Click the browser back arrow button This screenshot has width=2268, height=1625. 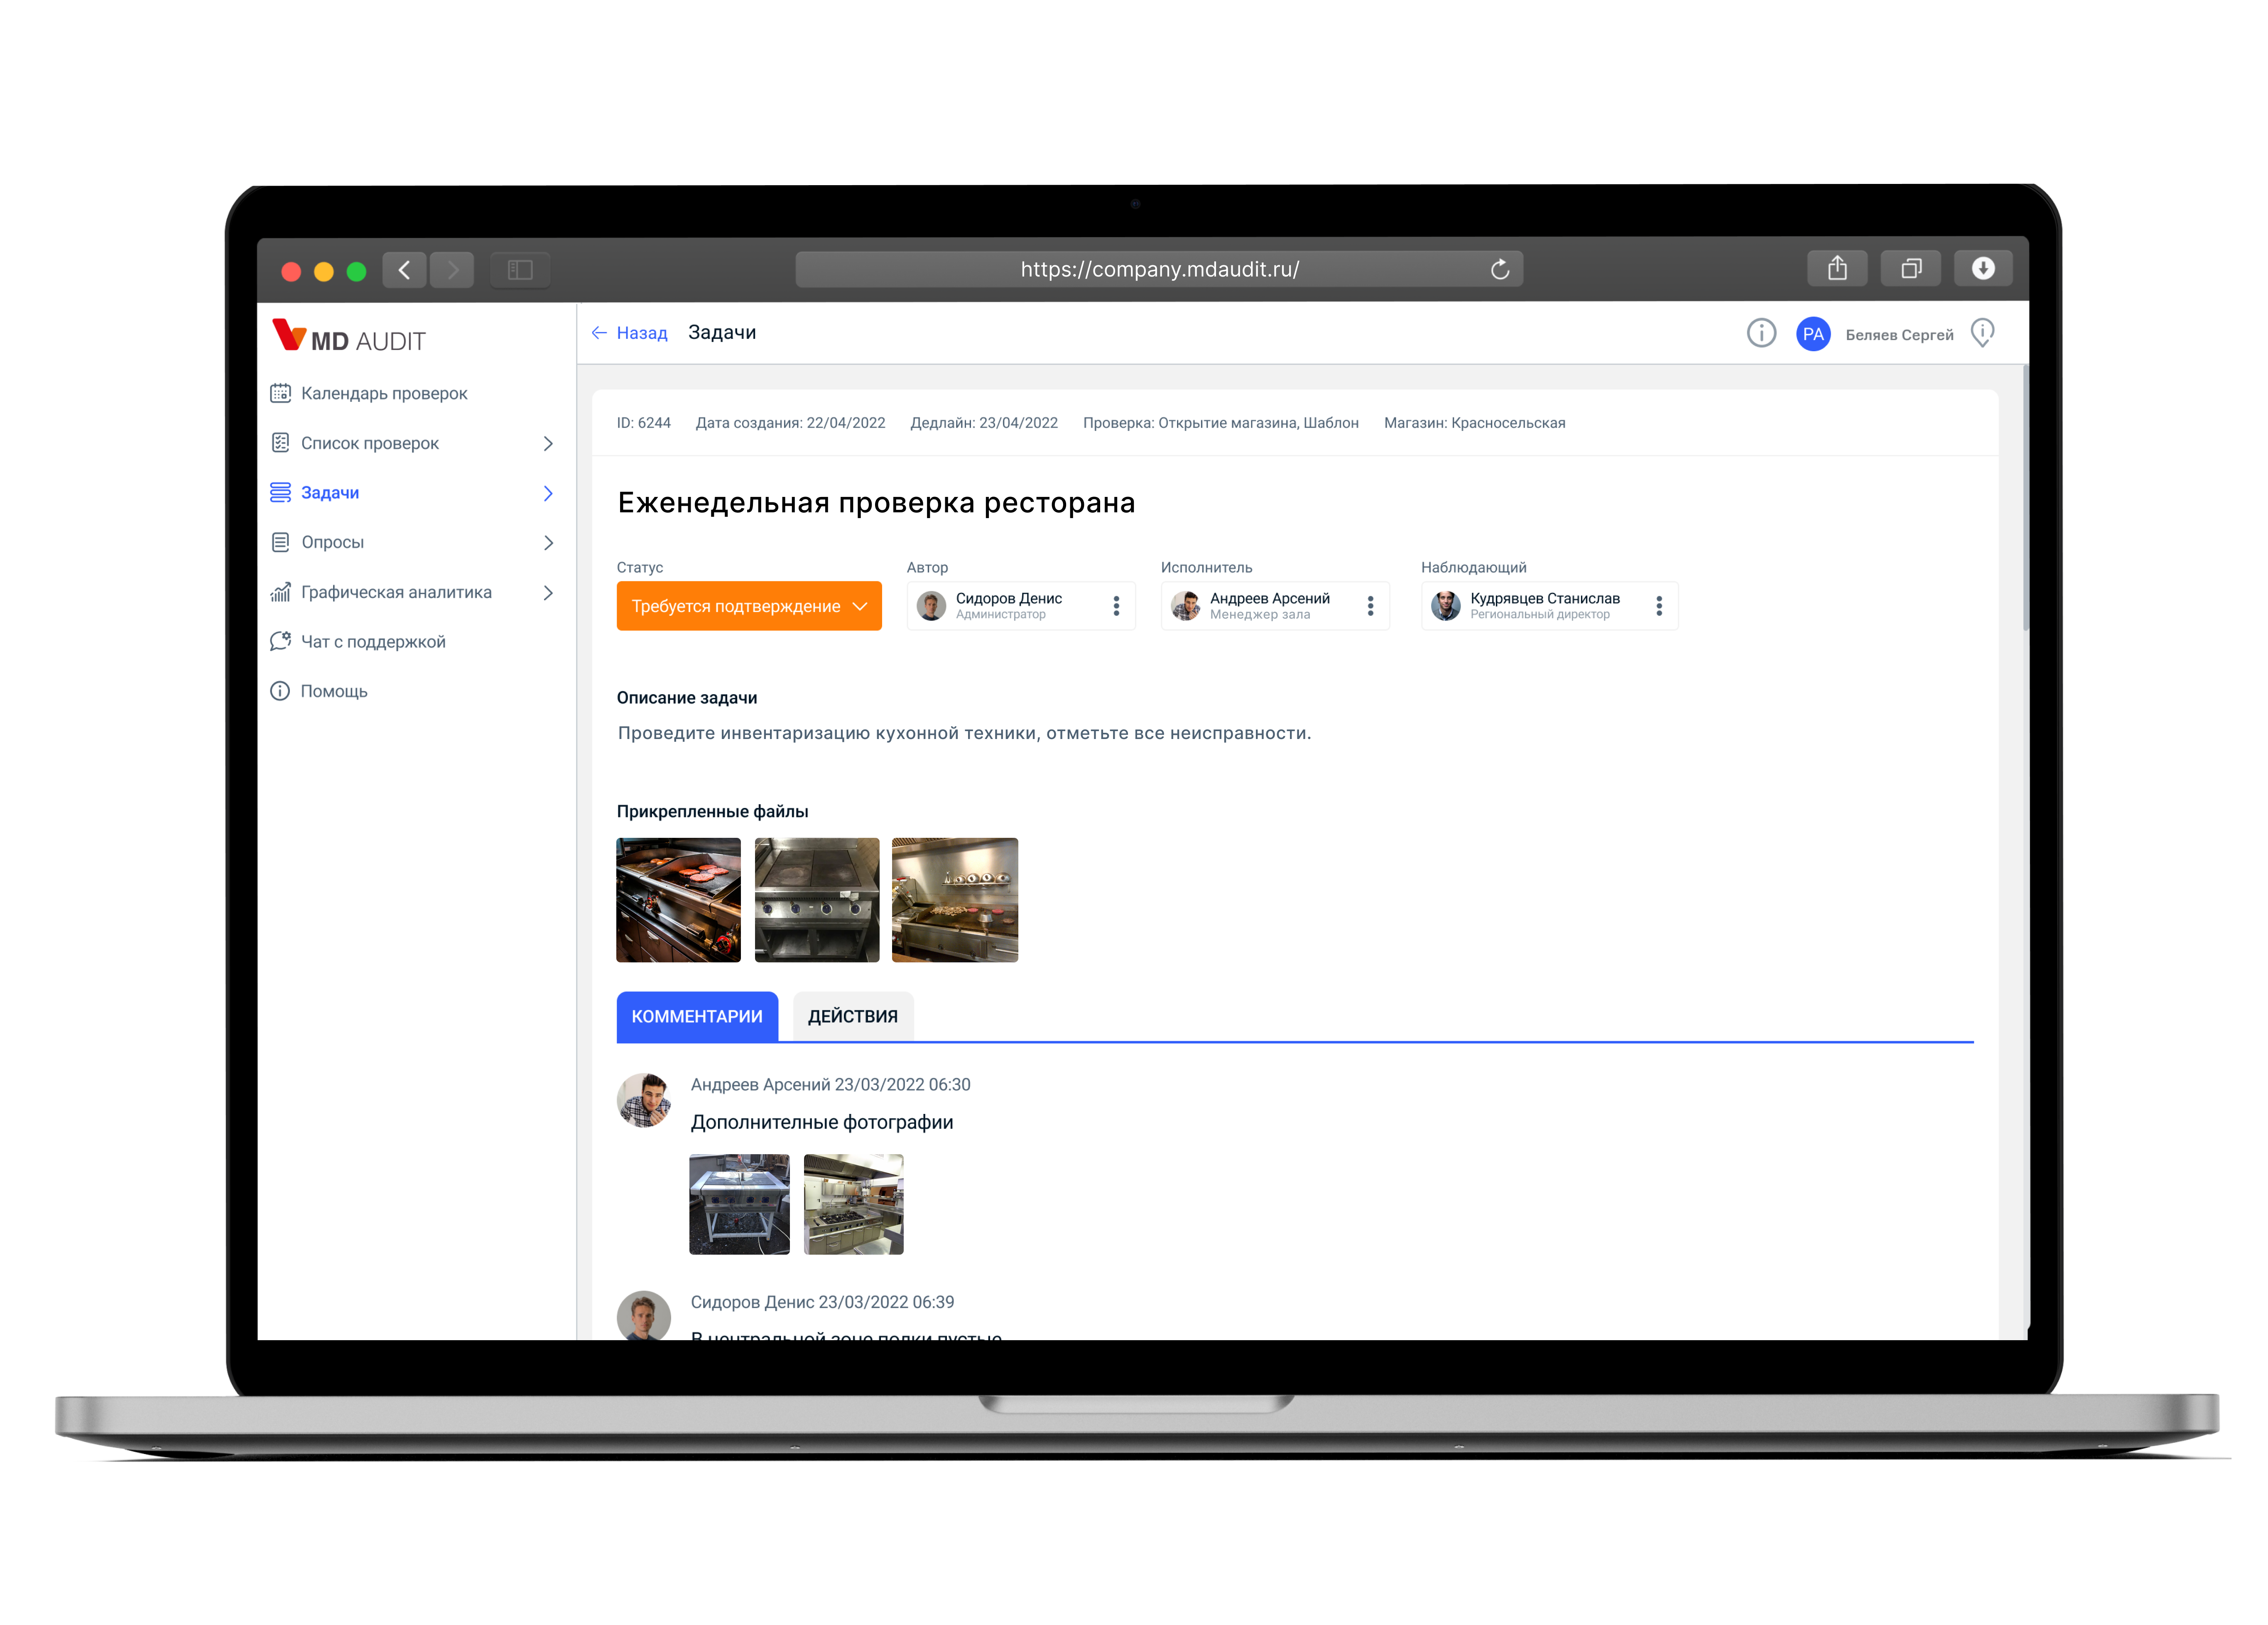tap(404, 270)
